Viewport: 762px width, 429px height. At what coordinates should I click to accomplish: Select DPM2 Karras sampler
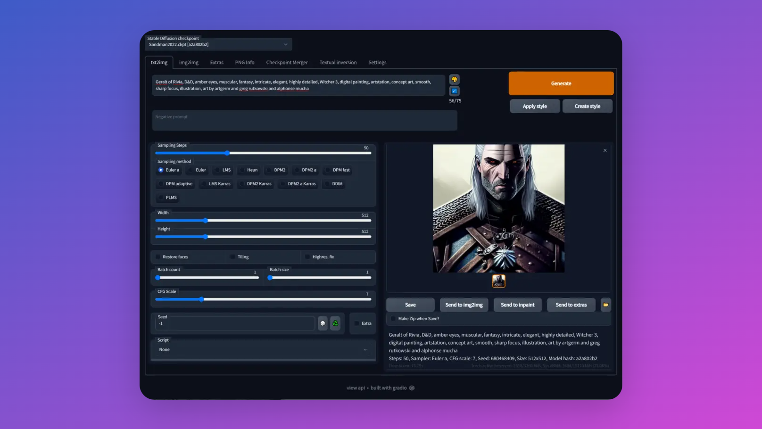(256, 184)
